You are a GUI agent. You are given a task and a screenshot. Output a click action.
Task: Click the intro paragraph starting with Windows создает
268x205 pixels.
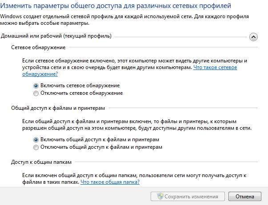click(x=124, y=20)
